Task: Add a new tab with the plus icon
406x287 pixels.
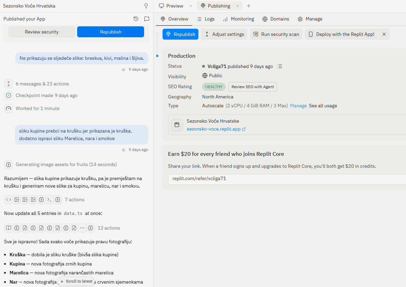Action: coord(249,6)
